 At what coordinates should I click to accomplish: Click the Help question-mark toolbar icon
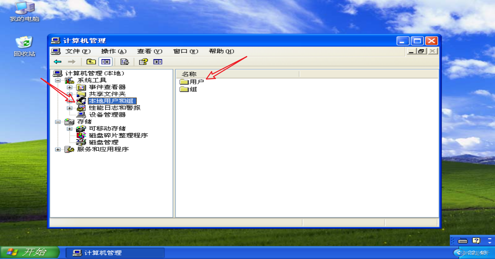click(143, 62)
